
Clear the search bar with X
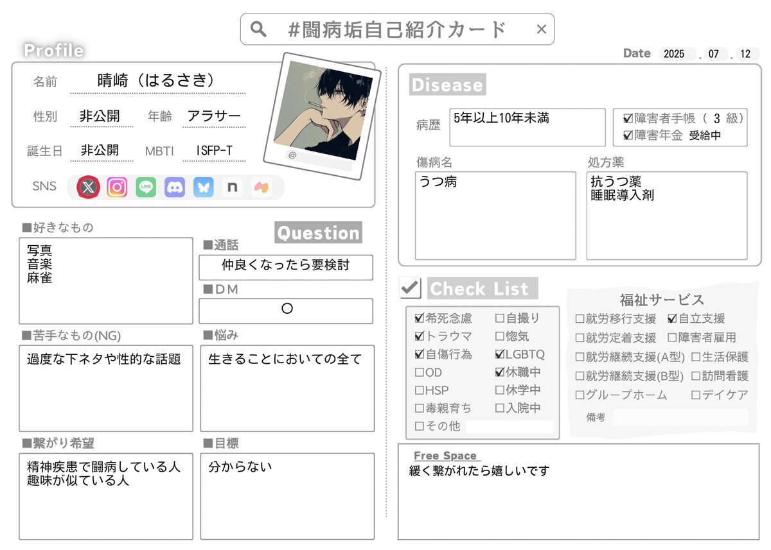pyautogui.click(x=541, y=29)
